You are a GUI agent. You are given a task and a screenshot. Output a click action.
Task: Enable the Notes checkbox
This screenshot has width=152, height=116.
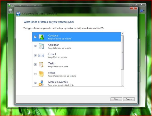[x=35, y=74]
